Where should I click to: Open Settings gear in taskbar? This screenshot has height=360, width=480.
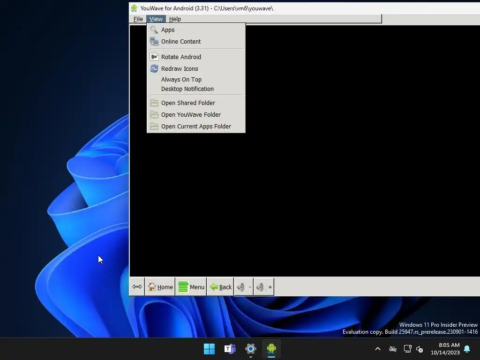(x=250, y=349)
